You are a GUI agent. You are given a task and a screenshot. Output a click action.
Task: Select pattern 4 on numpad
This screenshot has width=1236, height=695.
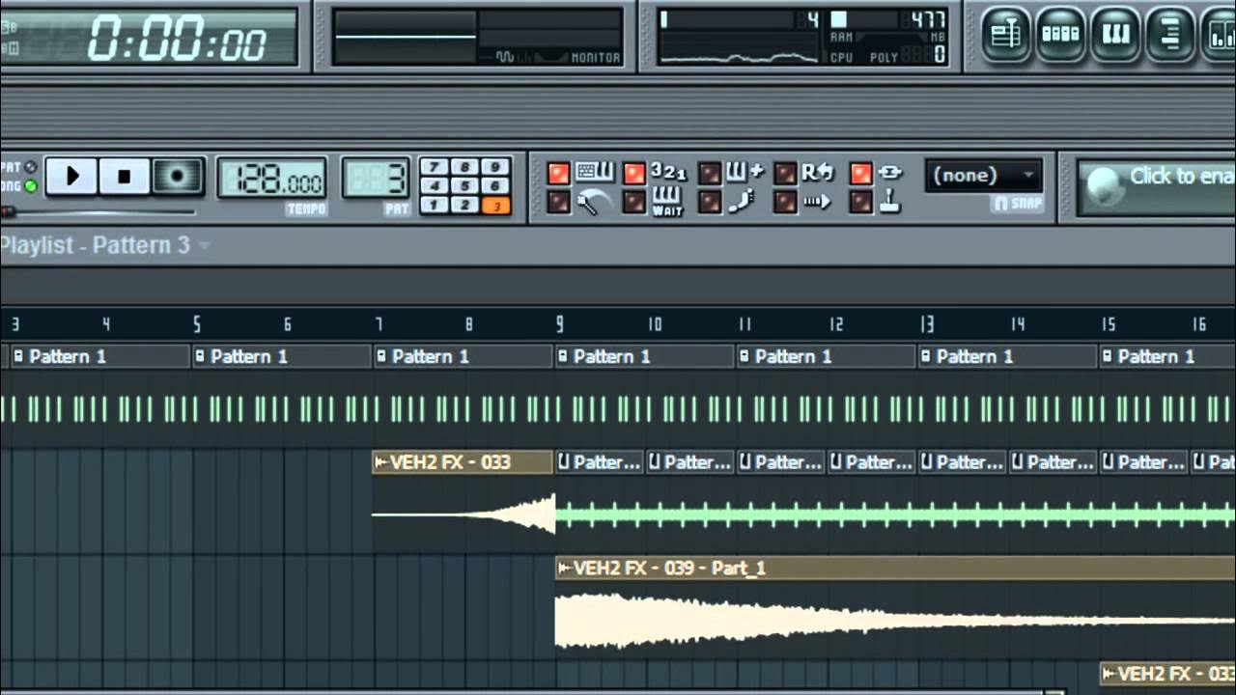point(434,185)
